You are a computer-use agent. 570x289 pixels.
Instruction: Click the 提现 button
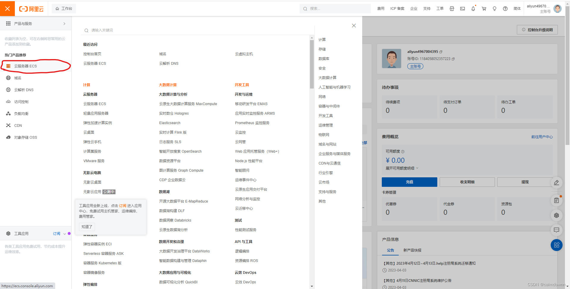pyautogui.click(x=525, y=182)
